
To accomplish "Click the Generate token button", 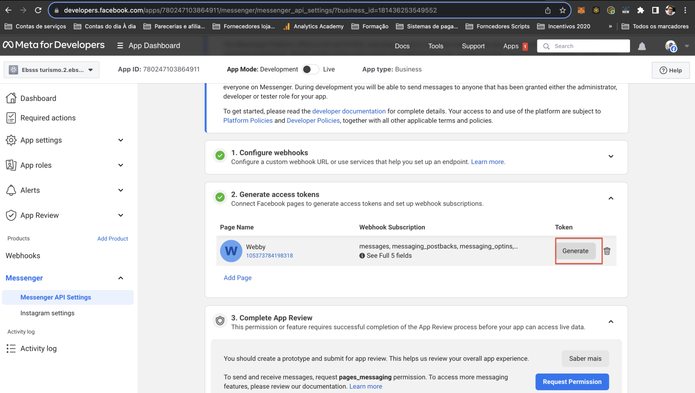I will click(x=575, y=251).
